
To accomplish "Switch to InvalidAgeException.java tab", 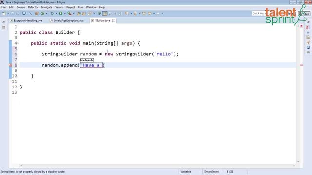I will click(x=67, y=20).
